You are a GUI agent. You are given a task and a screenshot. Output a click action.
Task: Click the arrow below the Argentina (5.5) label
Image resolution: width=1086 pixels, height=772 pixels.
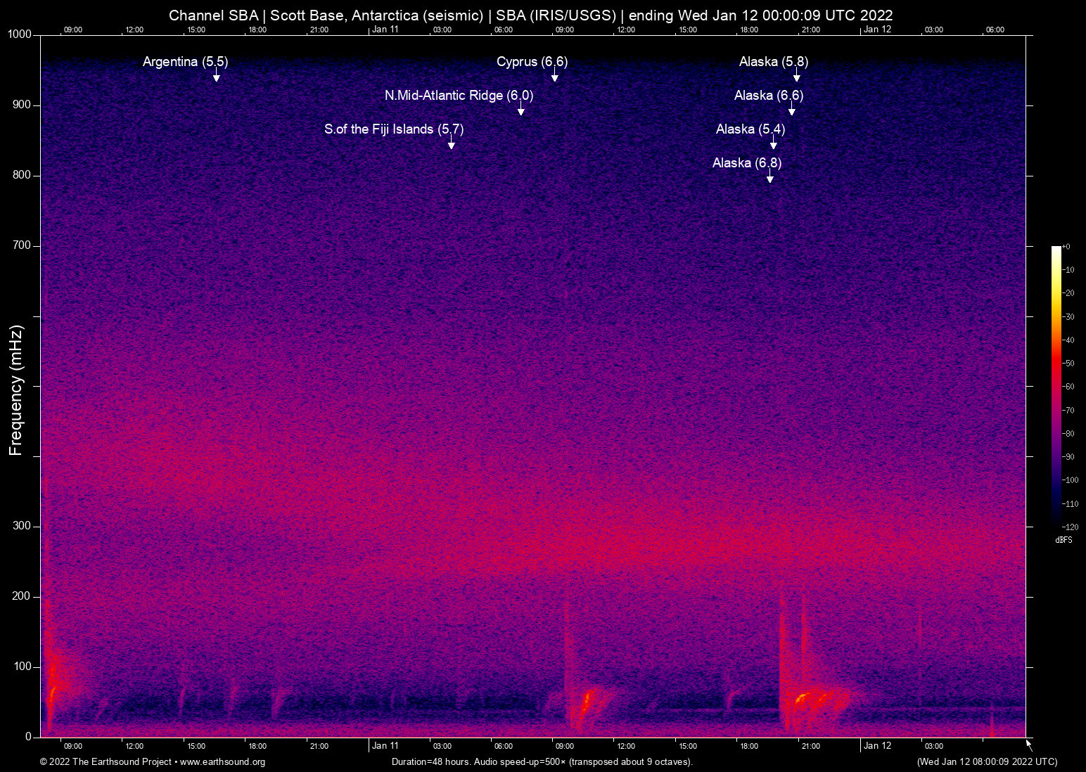(217, 76)
